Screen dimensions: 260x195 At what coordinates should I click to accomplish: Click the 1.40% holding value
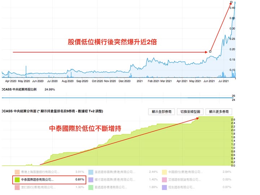[x=153, y=179]
